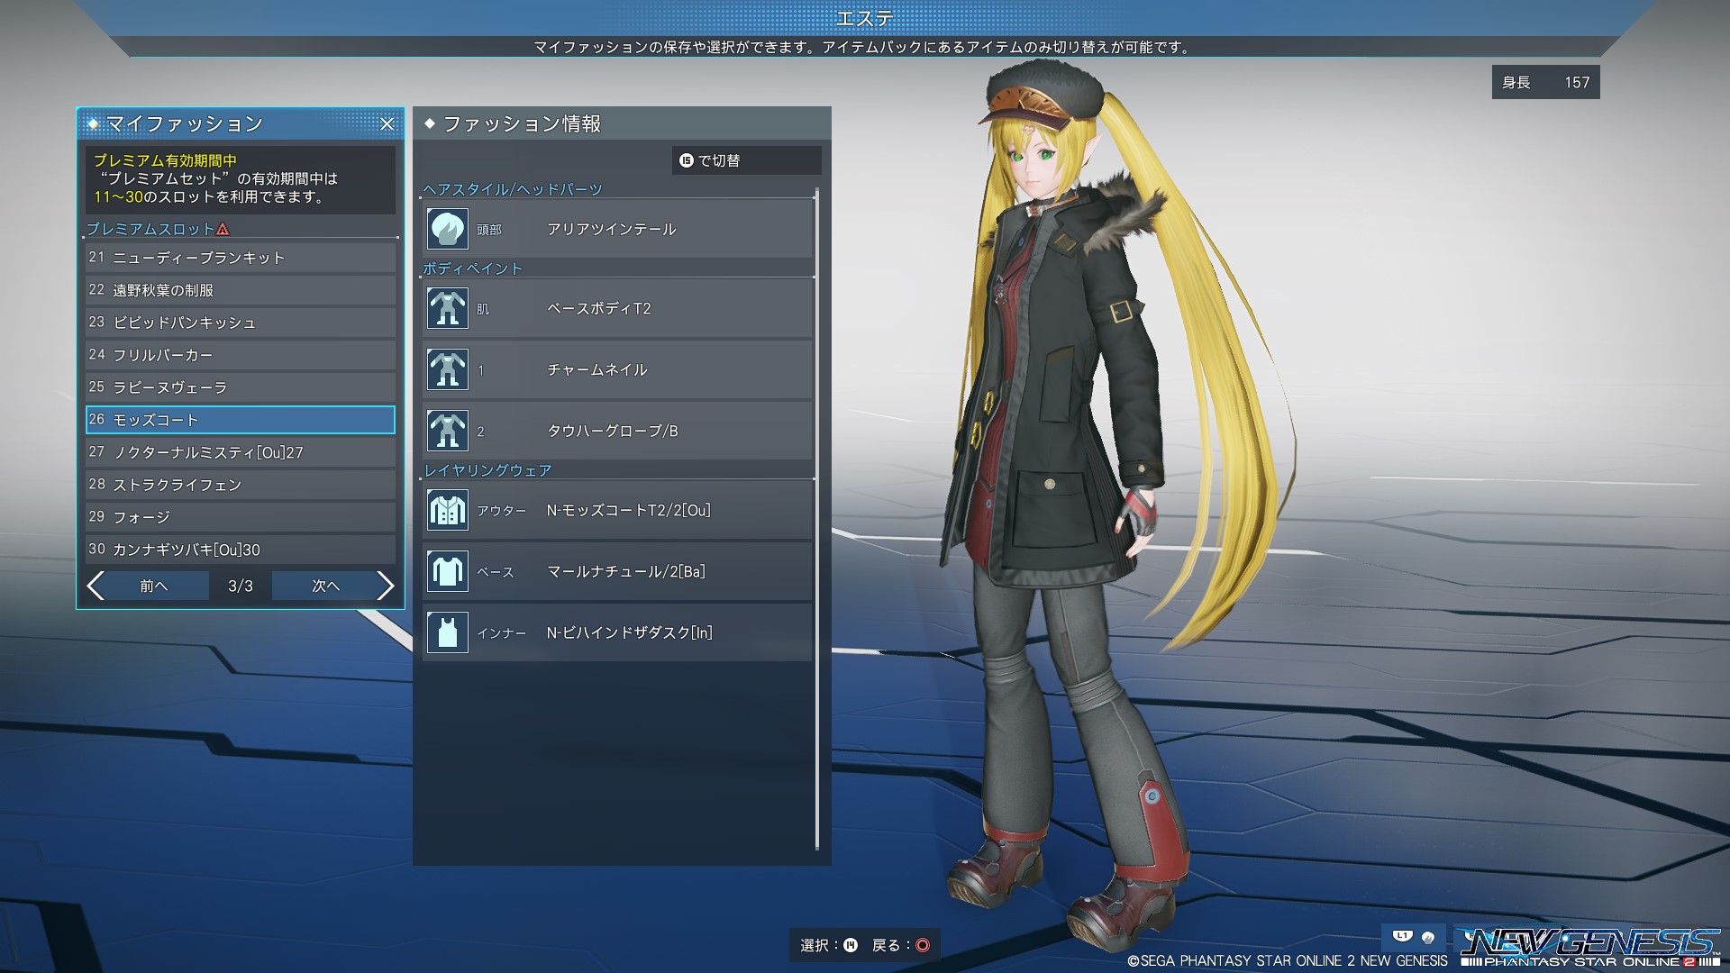Click the L1 camera control icon

pos(1402,936)
